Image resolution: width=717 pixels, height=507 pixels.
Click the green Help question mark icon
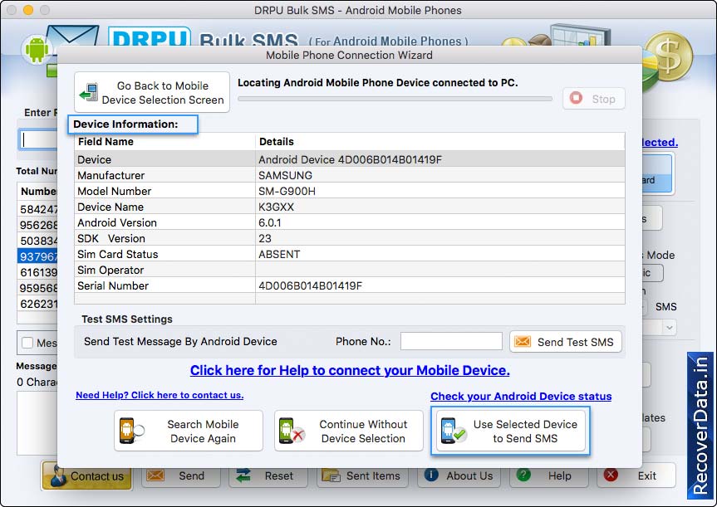(x=523, y=475)
